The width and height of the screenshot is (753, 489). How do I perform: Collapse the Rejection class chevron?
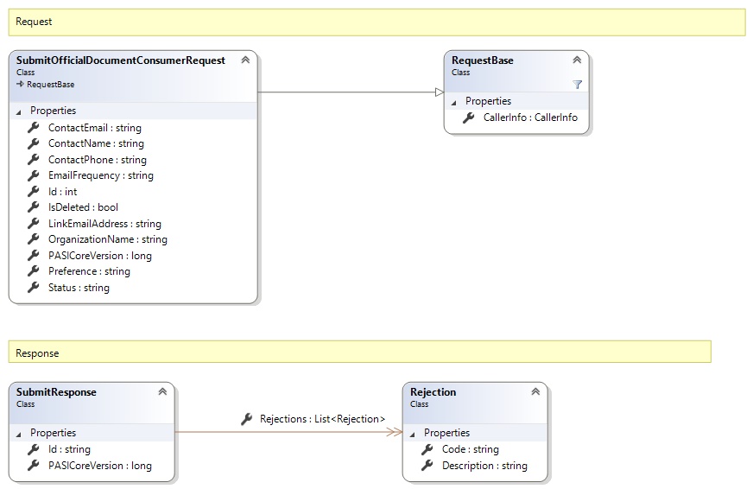click(x=535, y=392)
